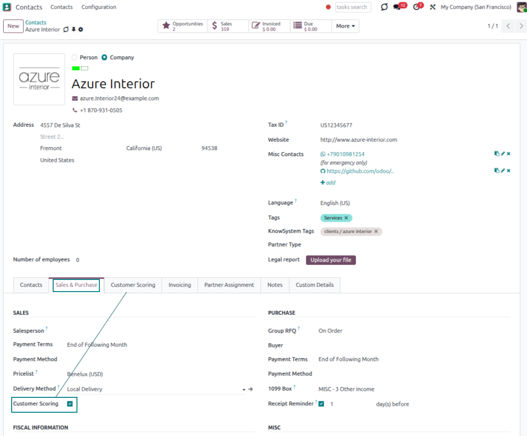Copy the WhatsApp number +79010981254
Viewport: 527px width, 436px height.
(x=497, y=154)
